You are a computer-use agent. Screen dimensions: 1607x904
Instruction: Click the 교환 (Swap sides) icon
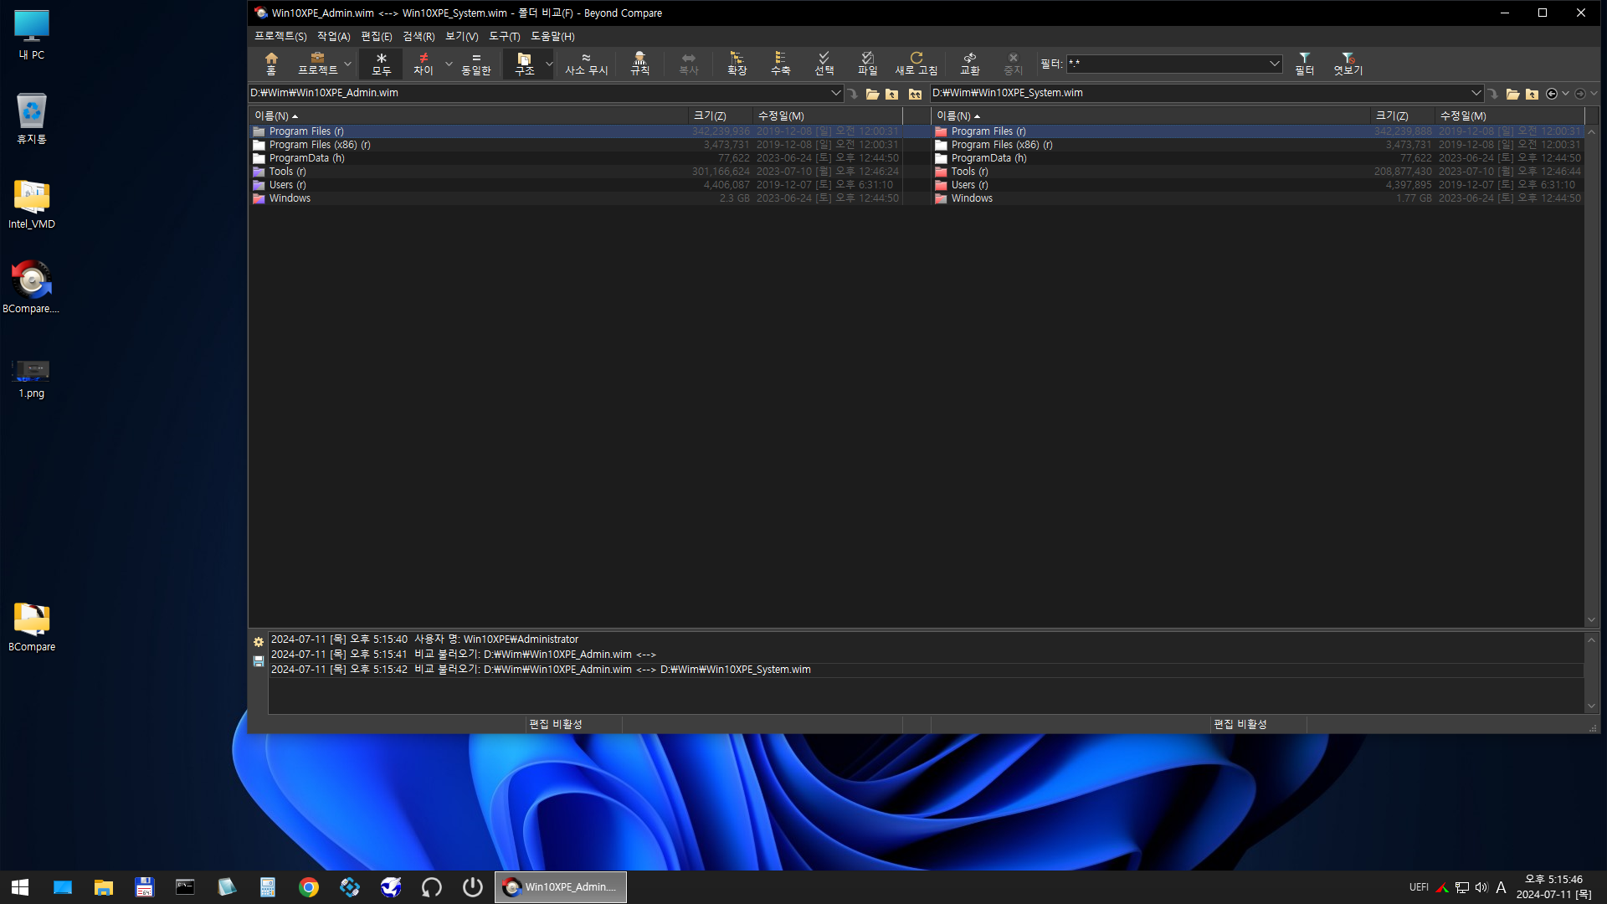[x=969, y=64]
